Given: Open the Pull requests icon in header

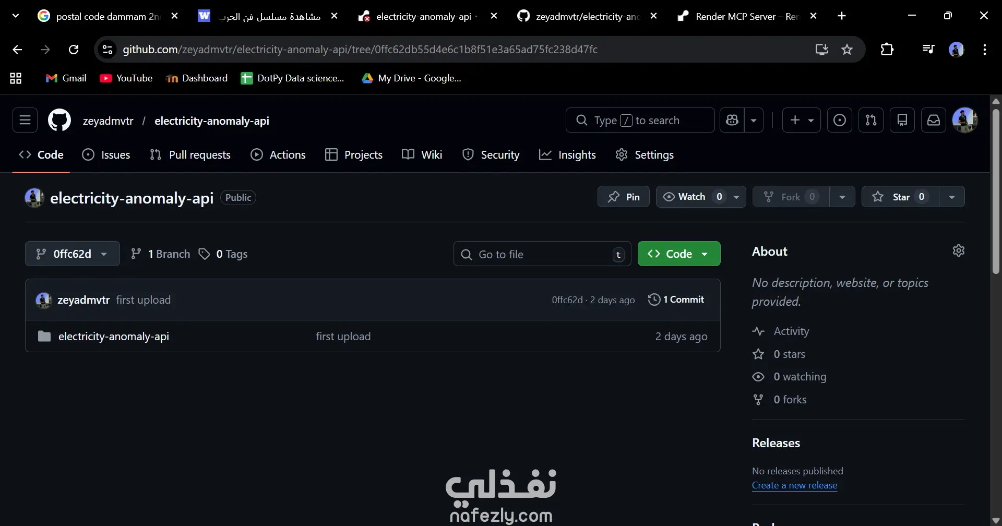Looking at the screenshot, I should click(871, 121).
